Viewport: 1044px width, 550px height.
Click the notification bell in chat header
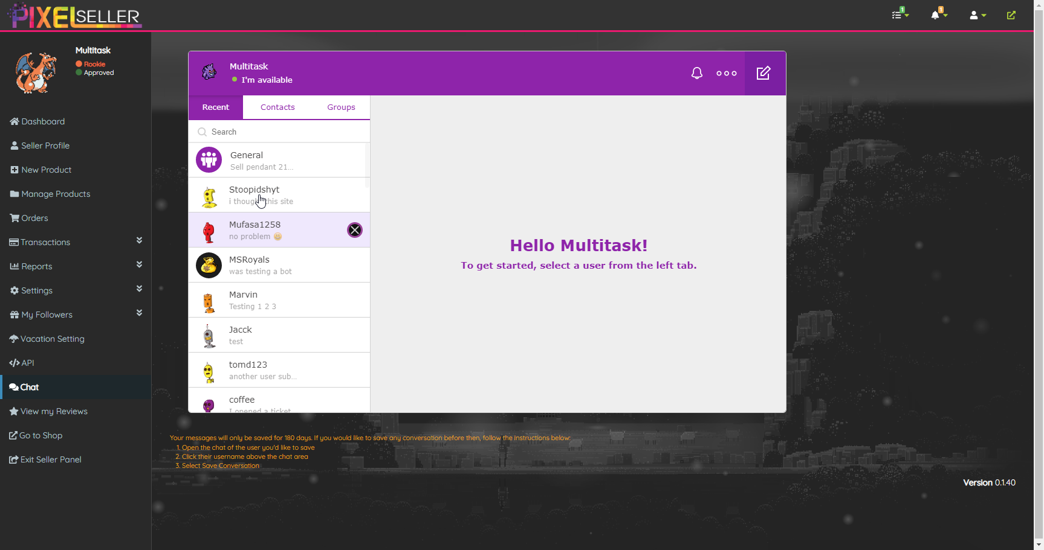[696, 73]
